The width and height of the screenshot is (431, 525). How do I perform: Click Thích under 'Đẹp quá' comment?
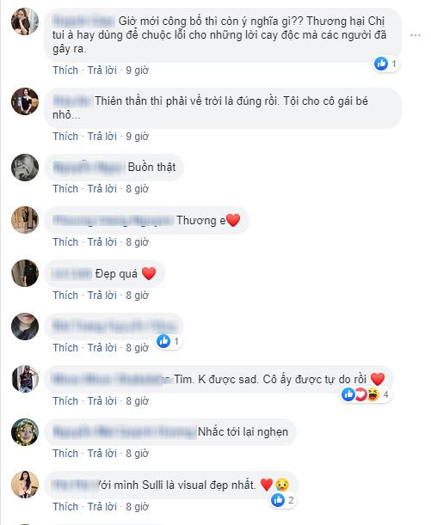tap(65, 296)
